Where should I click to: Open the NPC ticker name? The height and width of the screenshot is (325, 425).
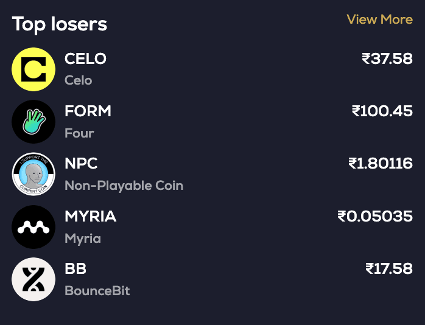pos(81,164)
